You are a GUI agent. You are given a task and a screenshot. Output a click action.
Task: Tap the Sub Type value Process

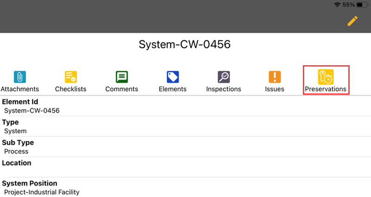point(16,151)
